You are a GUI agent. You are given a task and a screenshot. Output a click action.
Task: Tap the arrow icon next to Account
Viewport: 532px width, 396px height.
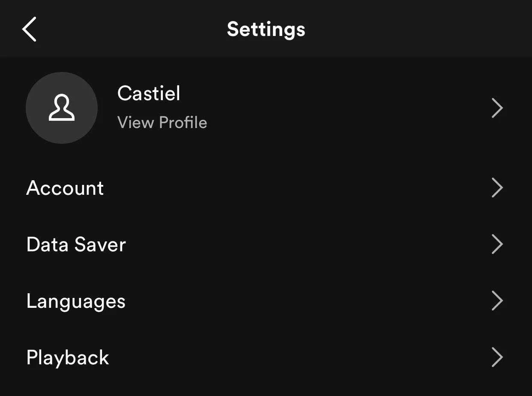tap(497, 188)
